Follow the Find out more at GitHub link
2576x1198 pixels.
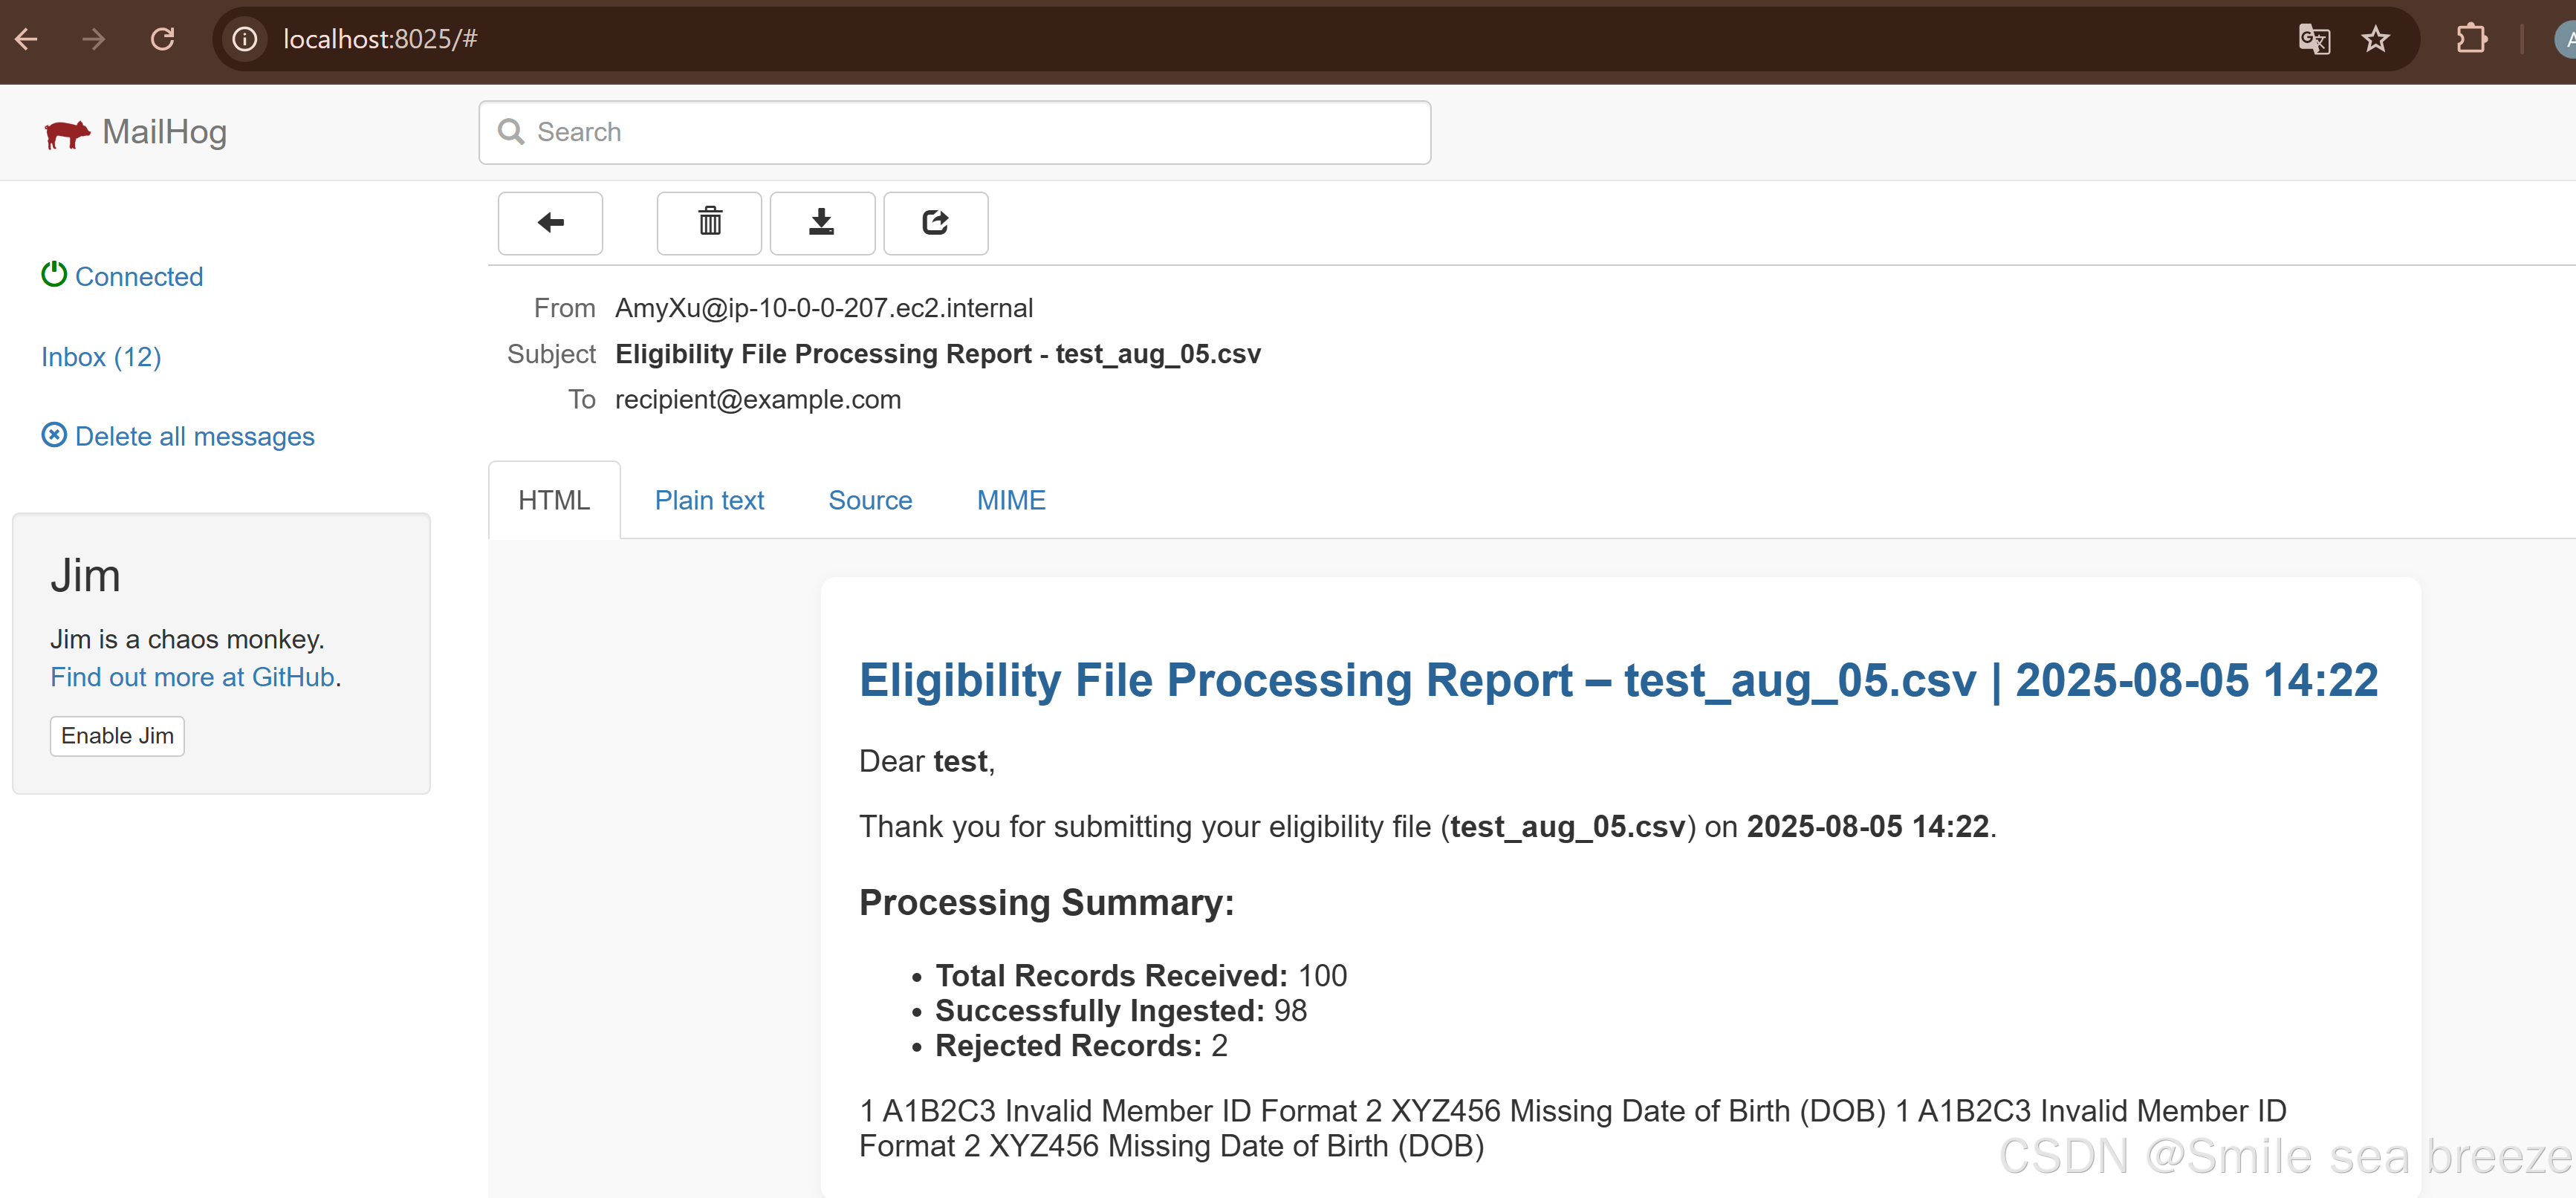coord(192,677)
